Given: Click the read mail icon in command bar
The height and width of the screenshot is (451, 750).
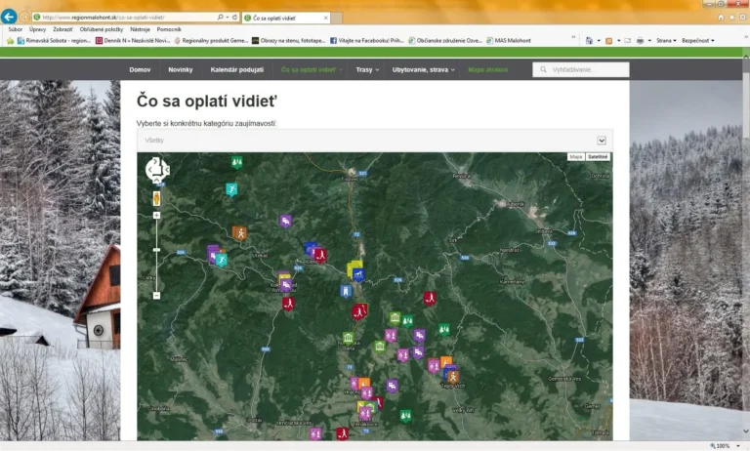Looking at the screenshot, I should [x=628, y=41].
